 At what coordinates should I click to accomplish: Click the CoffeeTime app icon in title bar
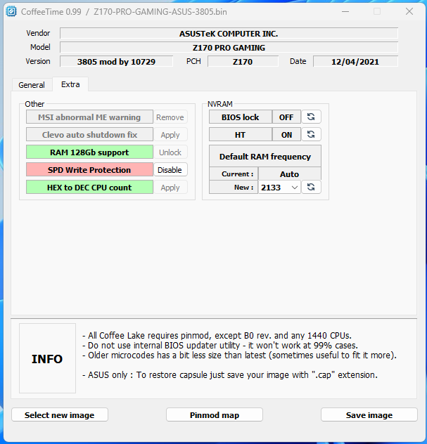pos(12,12)
